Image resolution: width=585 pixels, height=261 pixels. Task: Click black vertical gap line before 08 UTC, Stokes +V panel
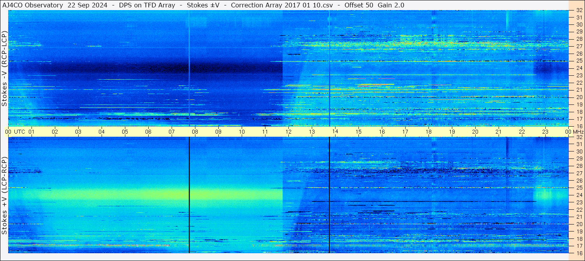click(189, 195)
